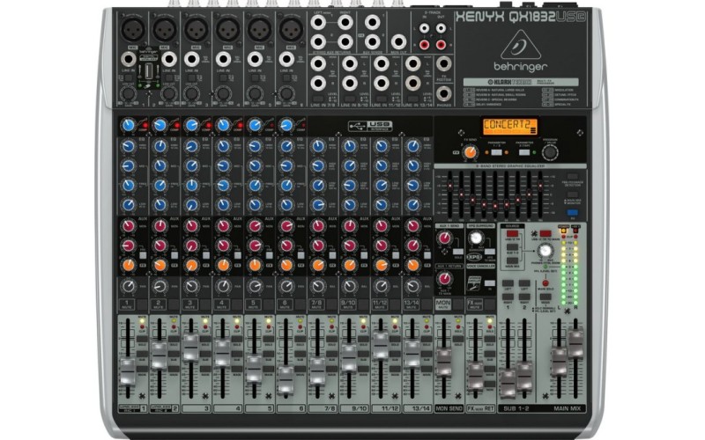Toggle the Voice Canceller IN button
705x440 pixels.
click(x=490, y=283)
